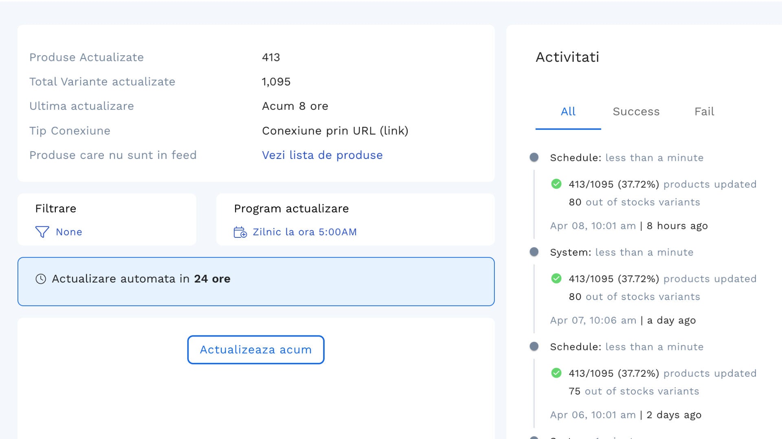
Task: Edit the Zilnic la ora 5:00AM schedule
Action: 304,232
